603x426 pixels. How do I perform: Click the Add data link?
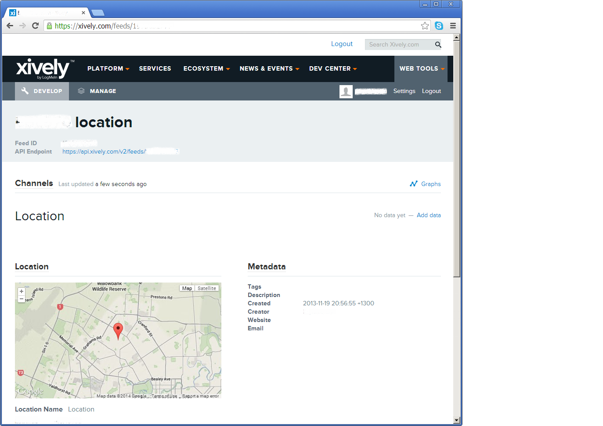429,215
